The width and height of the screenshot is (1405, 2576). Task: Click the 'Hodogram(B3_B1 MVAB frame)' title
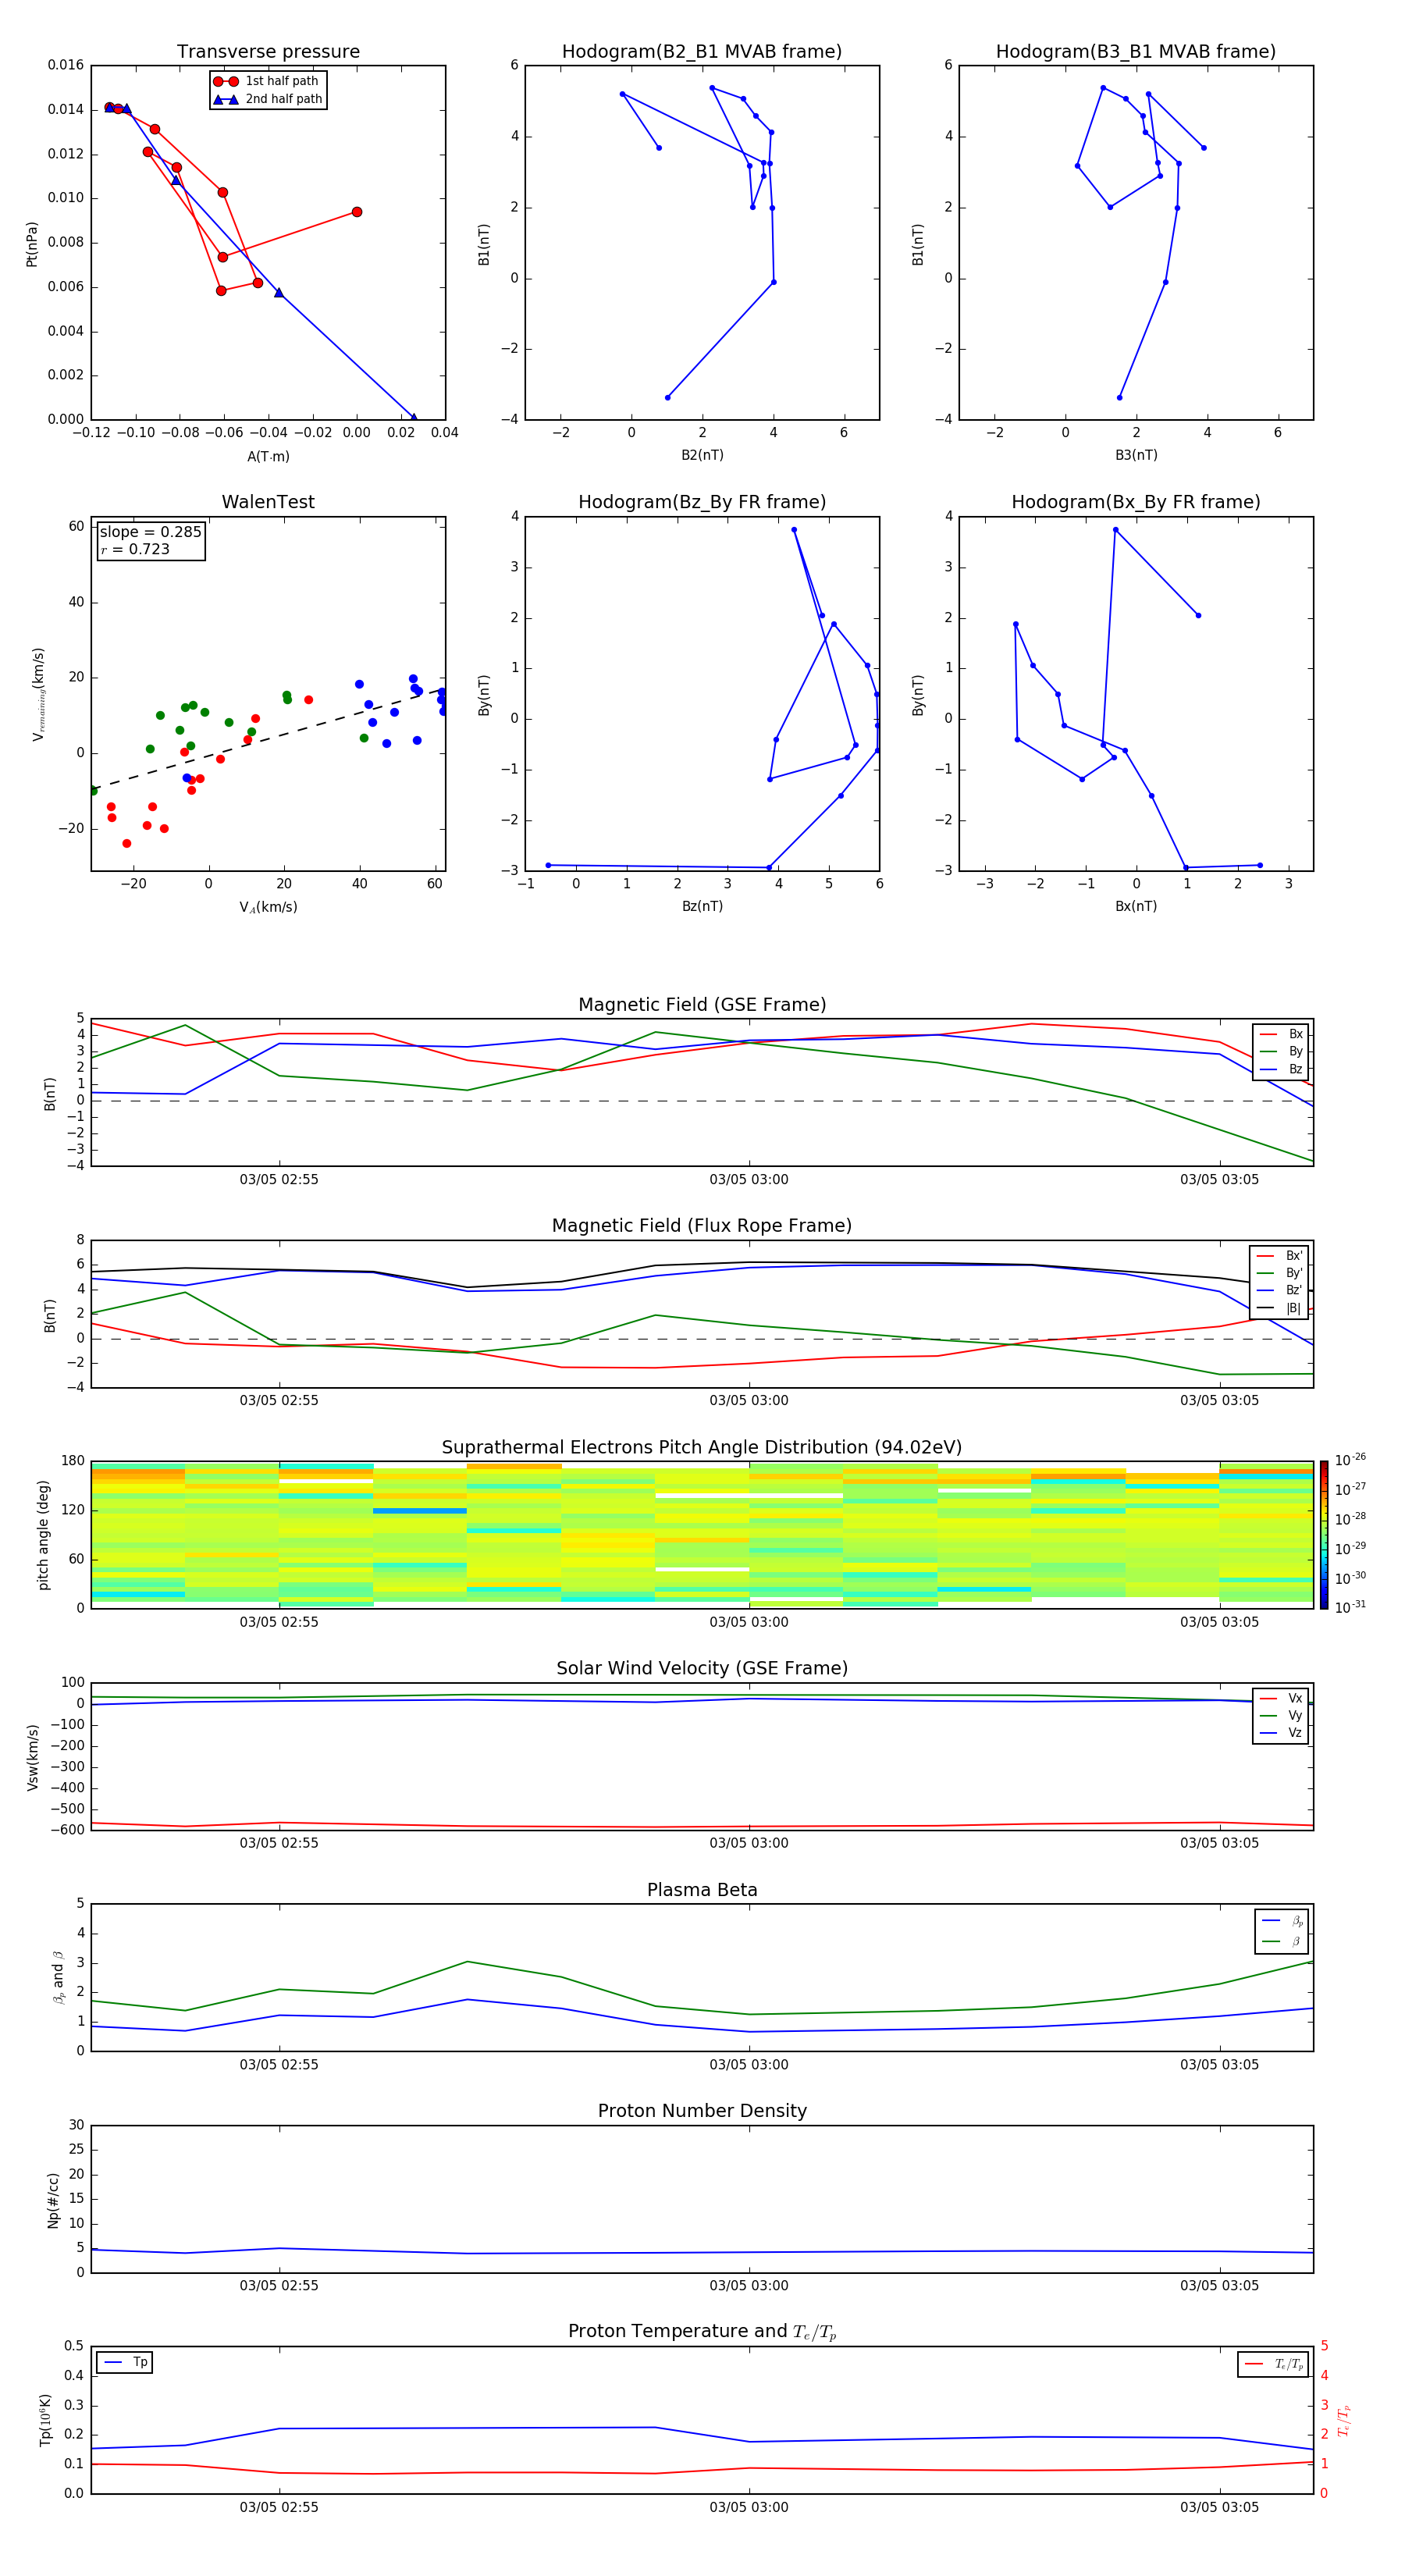pos(1136,52)
